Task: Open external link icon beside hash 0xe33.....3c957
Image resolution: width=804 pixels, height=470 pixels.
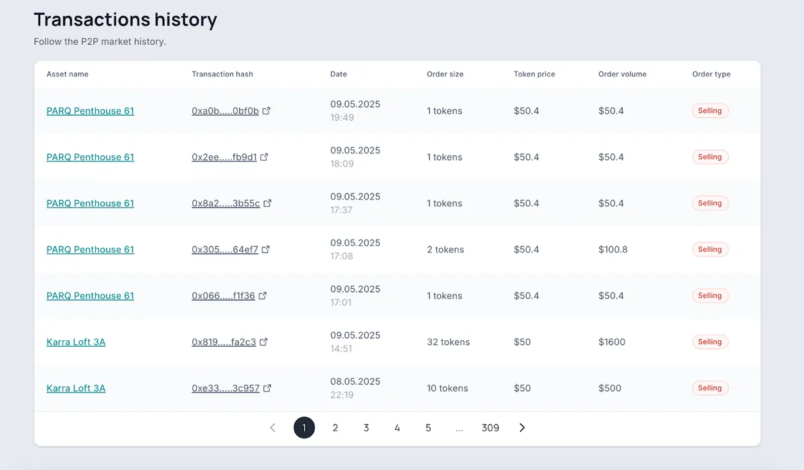Action: (x=267, y=388)
